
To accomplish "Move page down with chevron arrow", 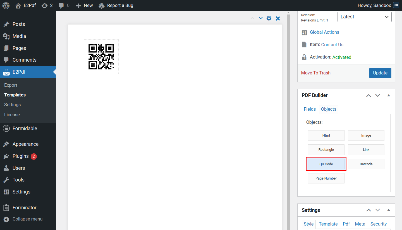I will pos(260,18).
